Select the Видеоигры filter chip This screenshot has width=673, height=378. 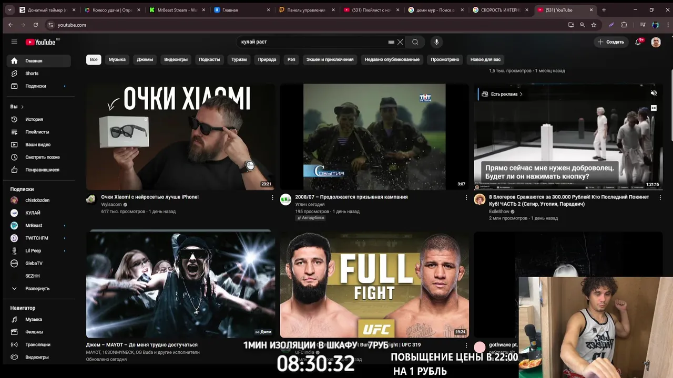[176, 59]
